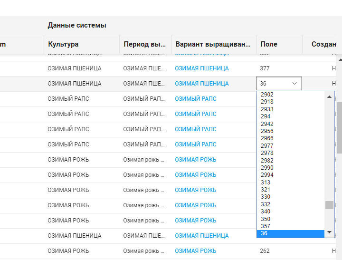
Task: Open the Поле dropdown chevron showing 36
Action: (294, 84)
